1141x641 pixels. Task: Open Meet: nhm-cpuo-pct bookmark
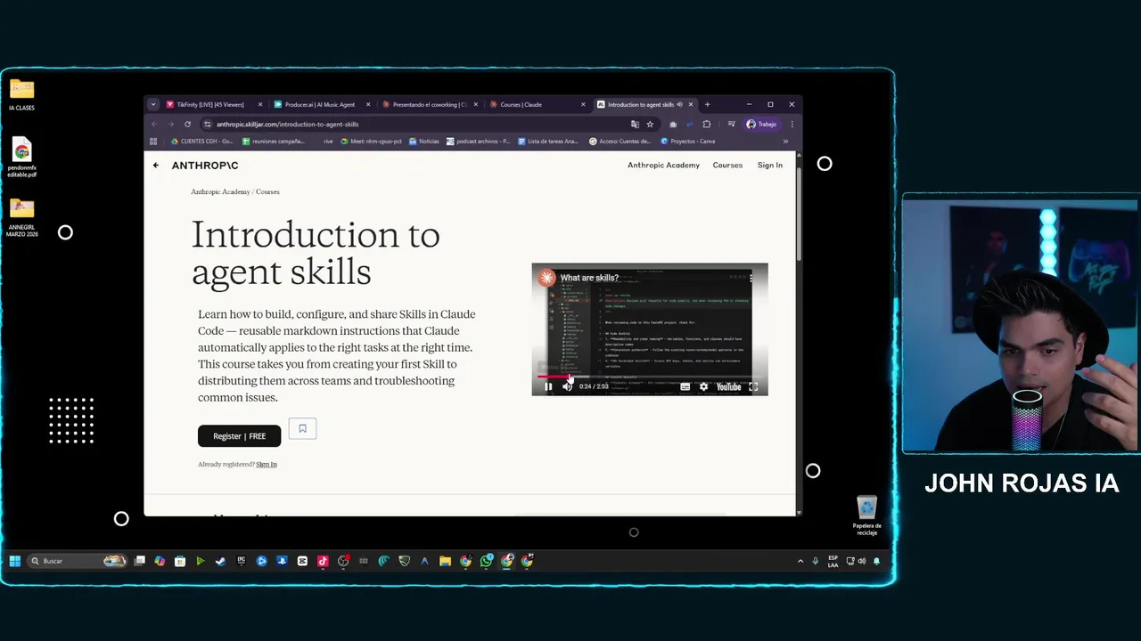372,141
